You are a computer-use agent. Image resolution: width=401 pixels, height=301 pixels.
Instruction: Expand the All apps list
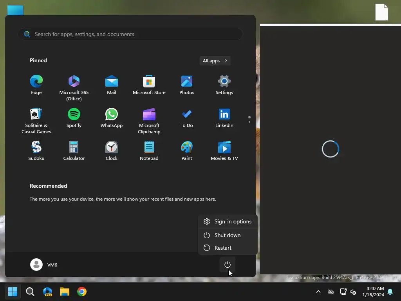tap(215, 61)
